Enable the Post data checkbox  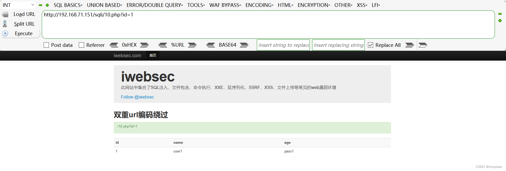[46, 45]
